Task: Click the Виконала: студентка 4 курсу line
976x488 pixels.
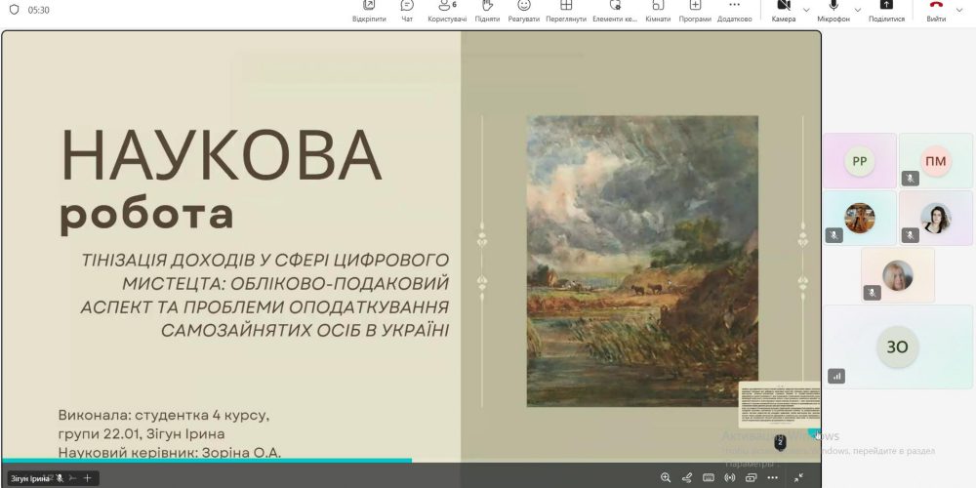Action: click(x=164, y=415)
